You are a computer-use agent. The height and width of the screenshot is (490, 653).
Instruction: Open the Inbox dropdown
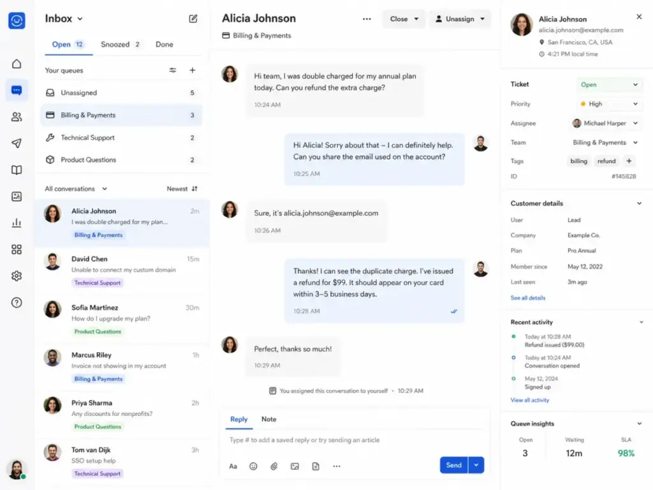click(64, 19)
